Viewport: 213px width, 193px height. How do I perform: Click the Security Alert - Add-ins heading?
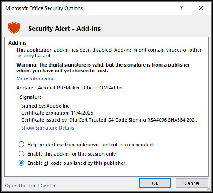64,29
